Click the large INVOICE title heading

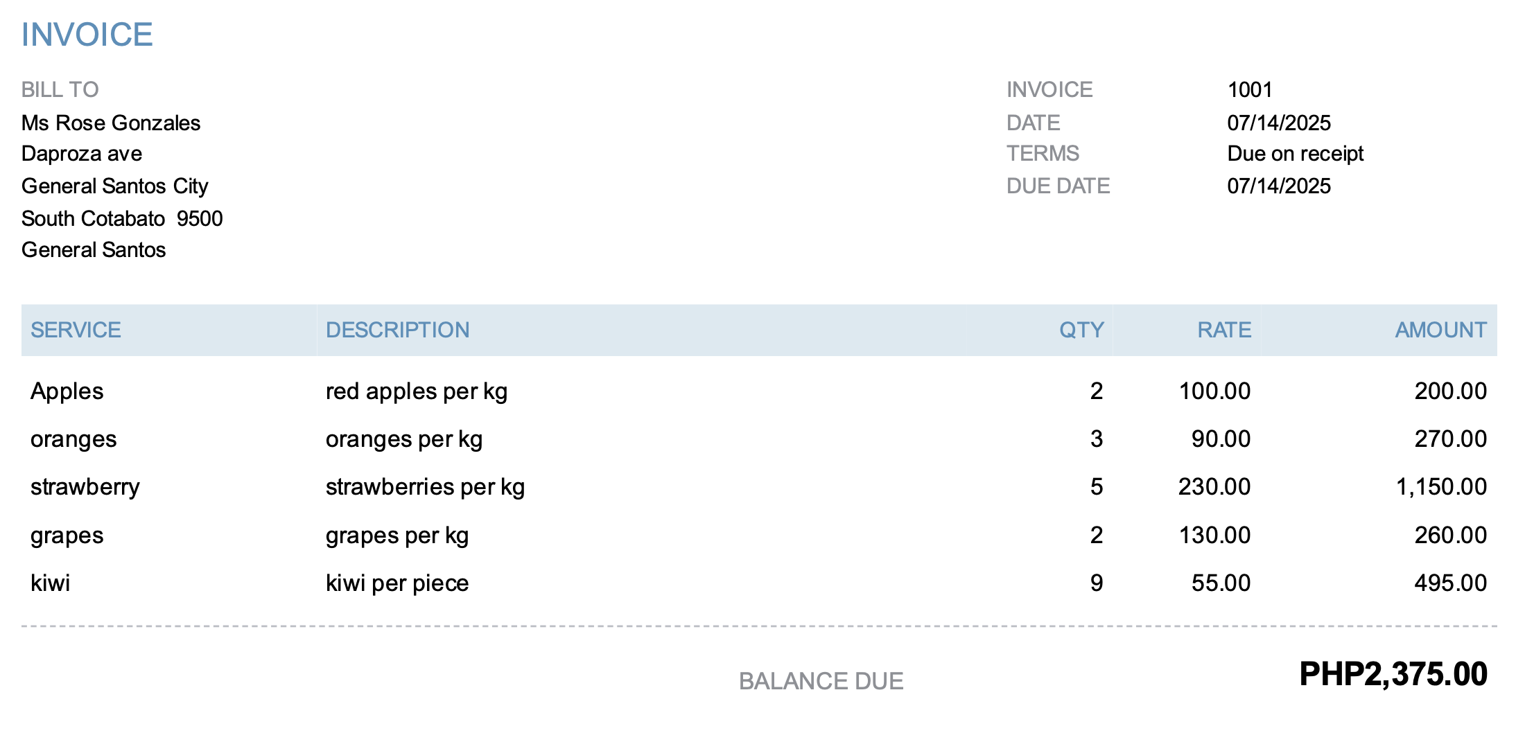87,35
